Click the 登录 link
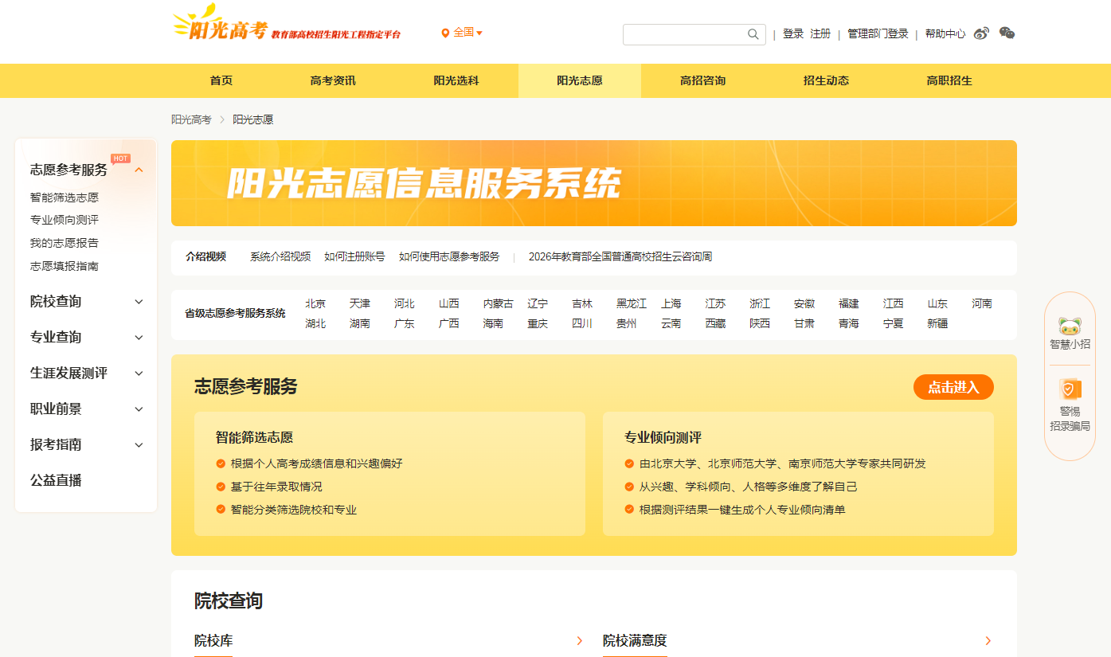Viewport: 1111px width, 657px height. tap(793, 33)
